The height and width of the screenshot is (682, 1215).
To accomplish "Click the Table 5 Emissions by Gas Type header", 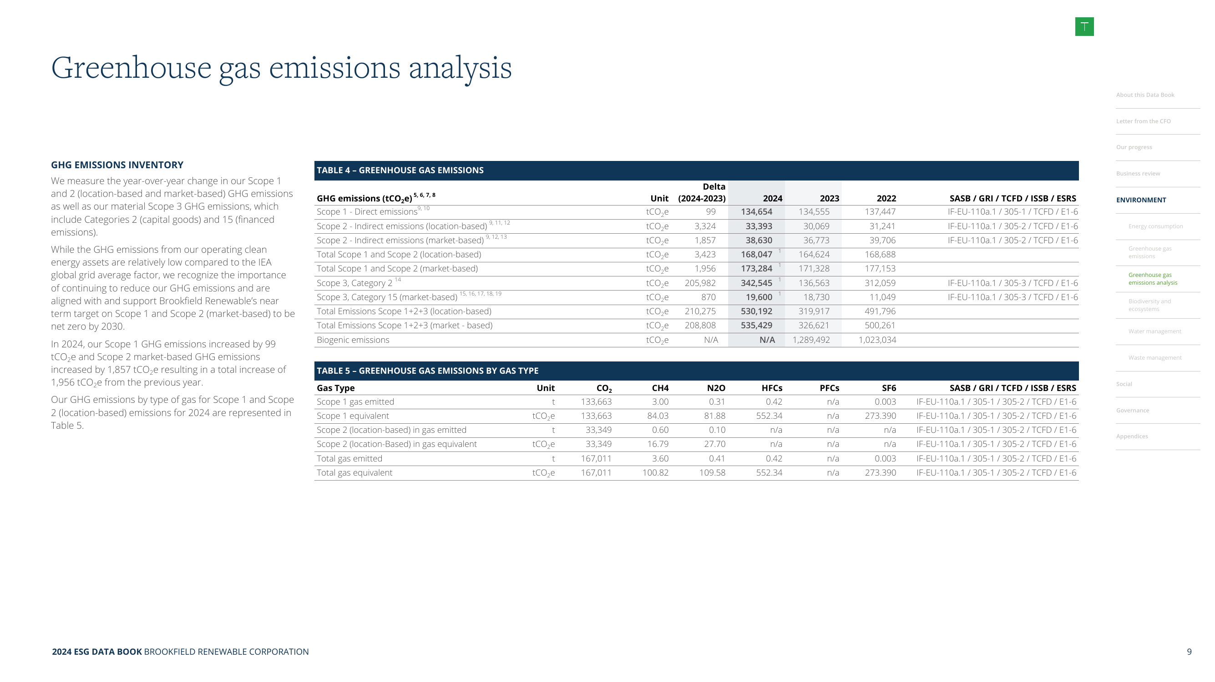I will (696, 371).
